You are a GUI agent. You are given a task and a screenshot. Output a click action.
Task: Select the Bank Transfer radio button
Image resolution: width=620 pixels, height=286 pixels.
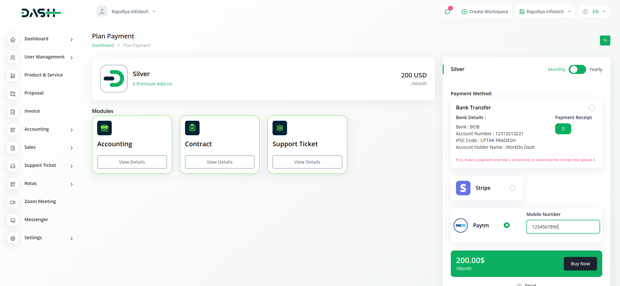(x=592, y=107)
